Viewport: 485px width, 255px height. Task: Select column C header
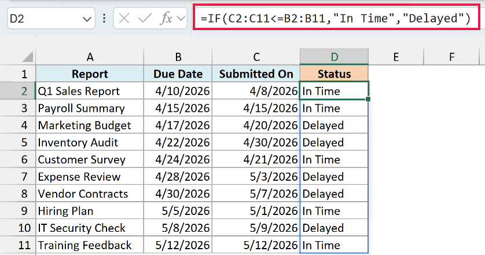[256, 57]
